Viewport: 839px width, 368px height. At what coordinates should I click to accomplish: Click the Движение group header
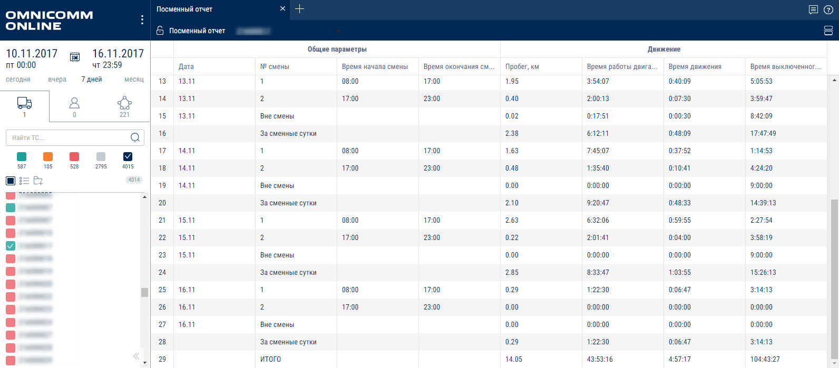[664, 49]
